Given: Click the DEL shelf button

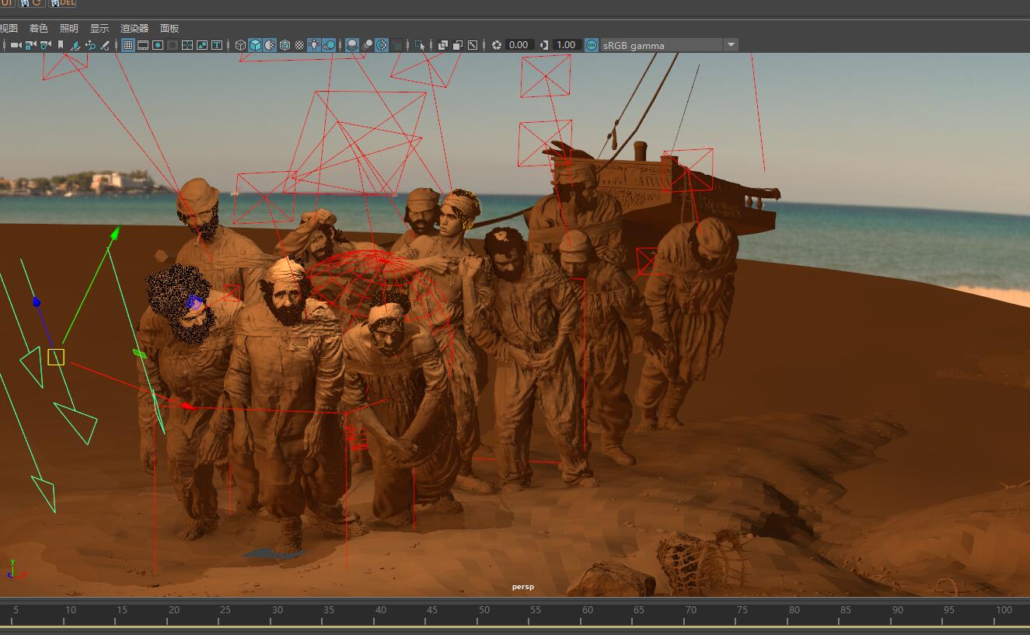Looking at the screenshot, I should (63, 3).
